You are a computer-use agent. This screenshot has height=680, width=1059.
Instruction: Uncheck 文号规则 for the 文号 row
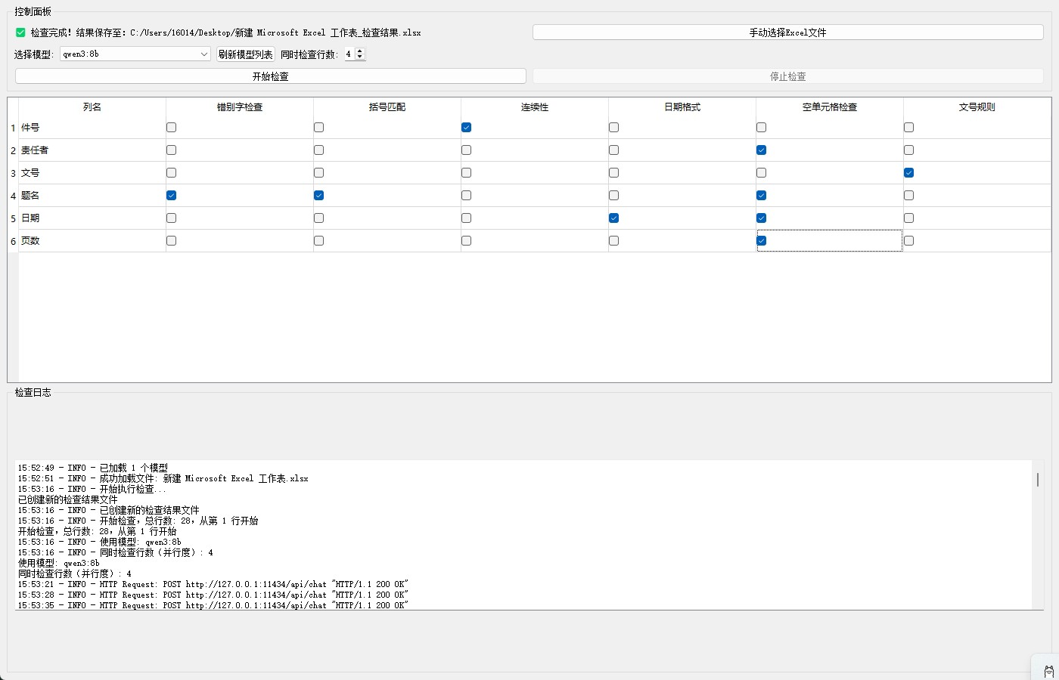point(908,173)
